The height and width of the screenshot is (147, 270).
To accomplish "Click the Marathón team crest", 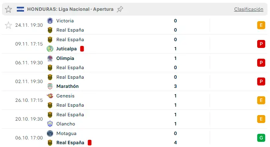I will click(x=50, y=86).
